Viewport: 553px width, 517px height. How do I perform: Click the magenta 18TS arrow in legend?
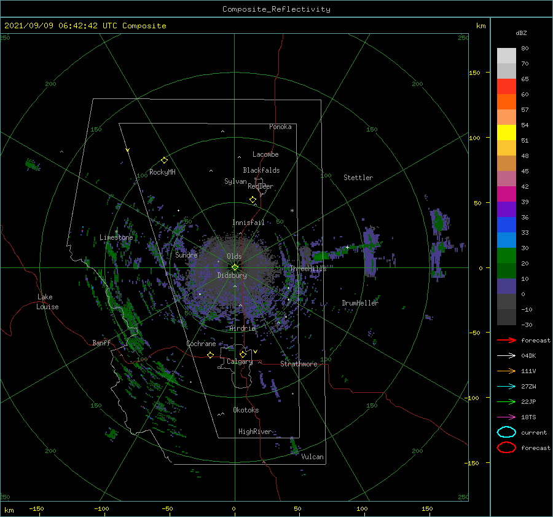point(506,417)
